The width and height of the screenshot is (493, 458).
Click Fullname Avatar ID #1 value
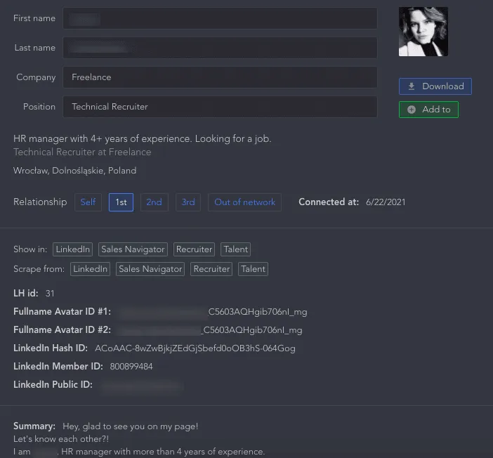(213, 312)
